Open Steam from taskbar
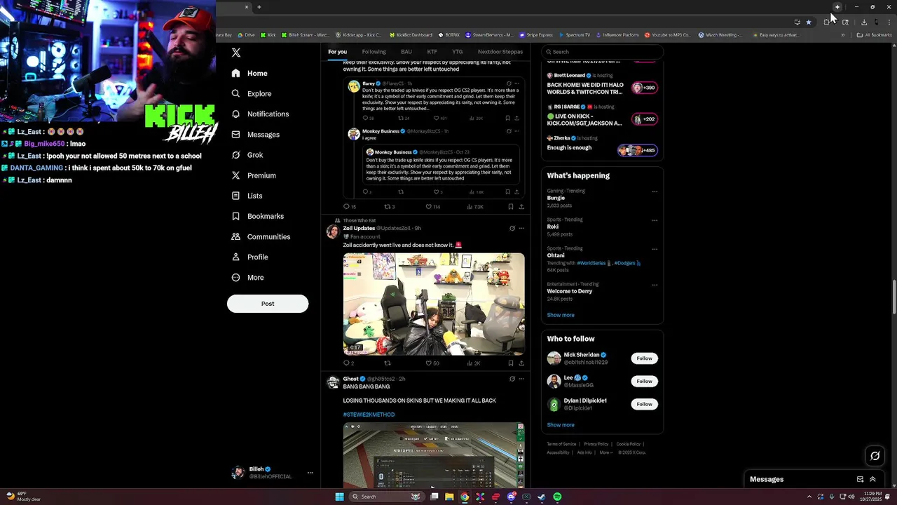The image size is (897, 505). click(542, 497)
